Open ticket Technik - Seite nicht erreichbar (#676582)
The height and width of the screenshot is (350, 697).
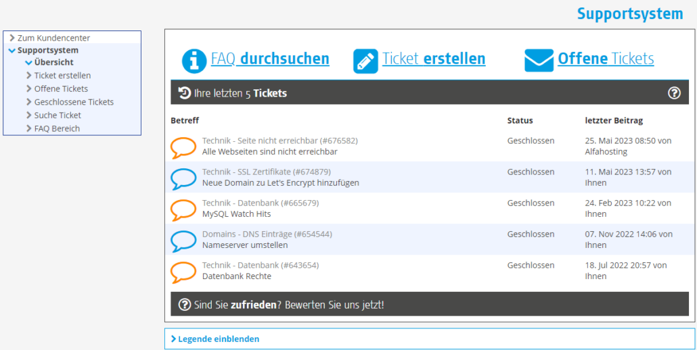[280, 141]
